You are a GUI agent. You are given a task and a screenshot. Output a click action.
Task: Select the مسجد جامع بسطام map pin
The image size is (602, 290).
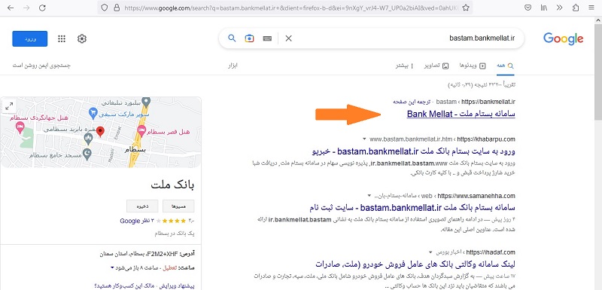pos(88,154)
